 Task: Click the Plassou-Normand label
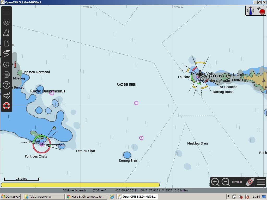(37, 72)
